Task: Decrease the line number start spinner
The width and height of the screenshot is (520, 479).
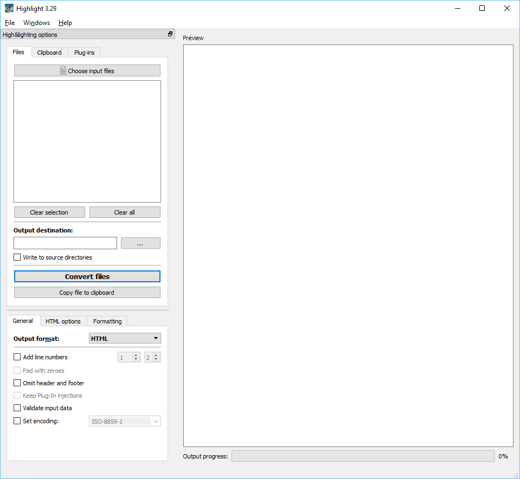Action: [x=136, y=359]
